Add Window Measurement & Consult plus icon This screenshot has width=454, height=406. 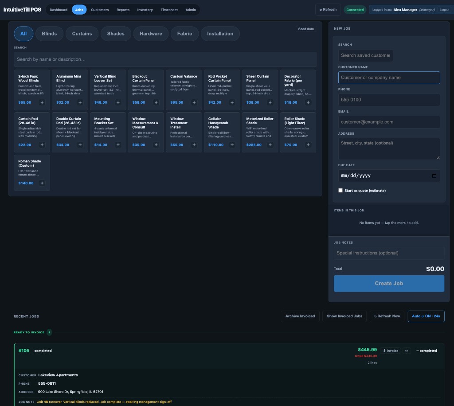[x=156, y=144]
